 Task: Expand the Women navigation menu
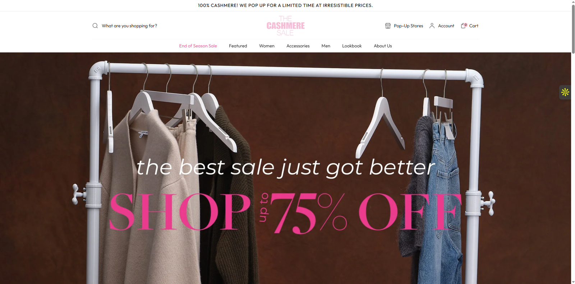click(x=267, y=46)
